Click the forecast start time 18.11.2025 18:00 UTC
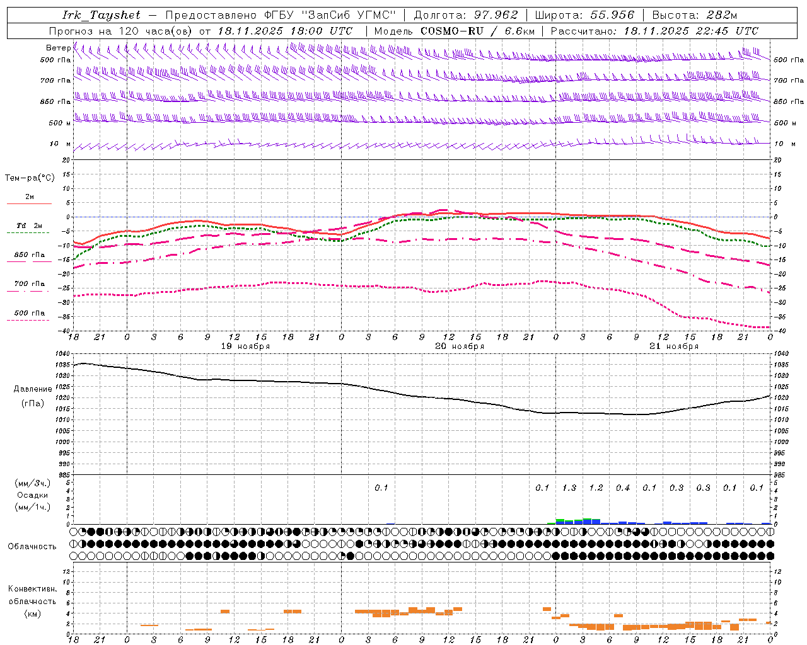 coord(285,31)
